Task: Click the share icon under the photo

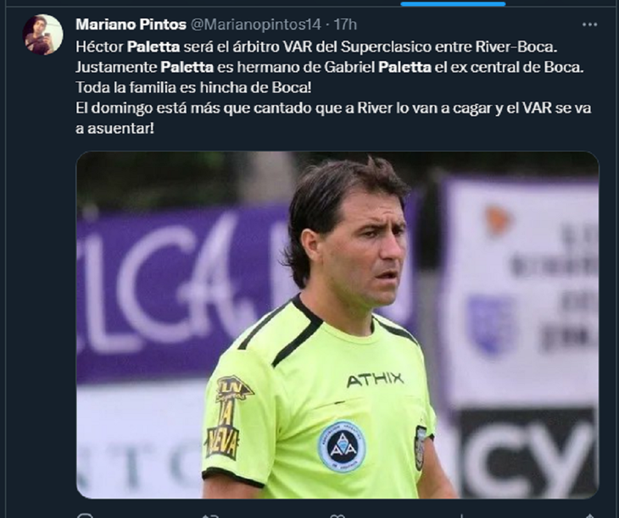Action: [x=588, y=515]
